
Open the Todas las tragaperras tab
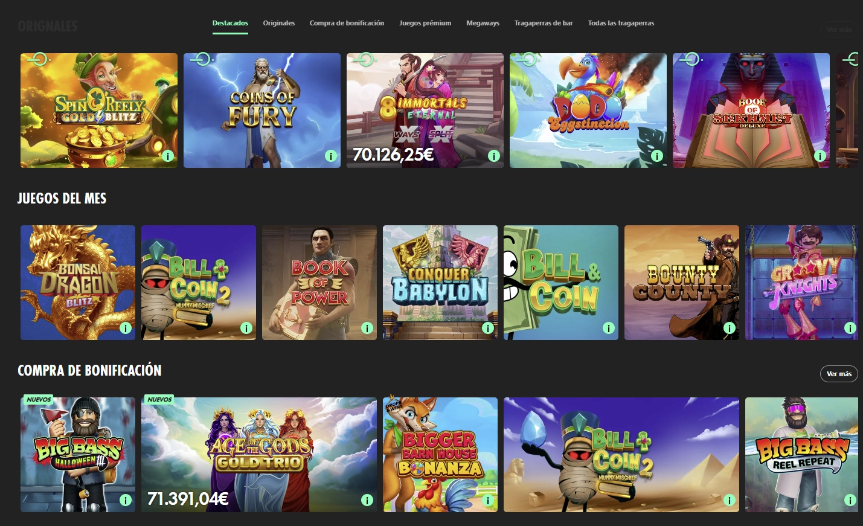[x=621, y=23]
